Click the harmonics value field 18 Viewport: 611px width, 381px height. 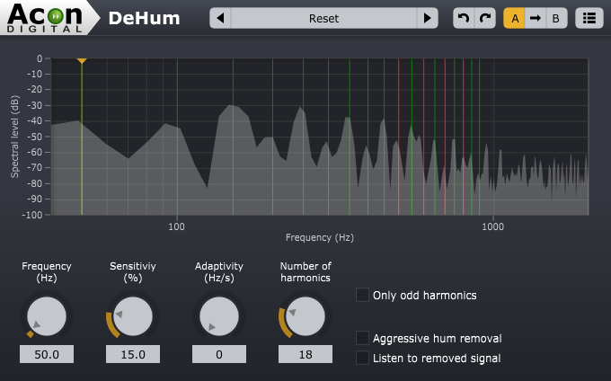(x=305, y=354)
